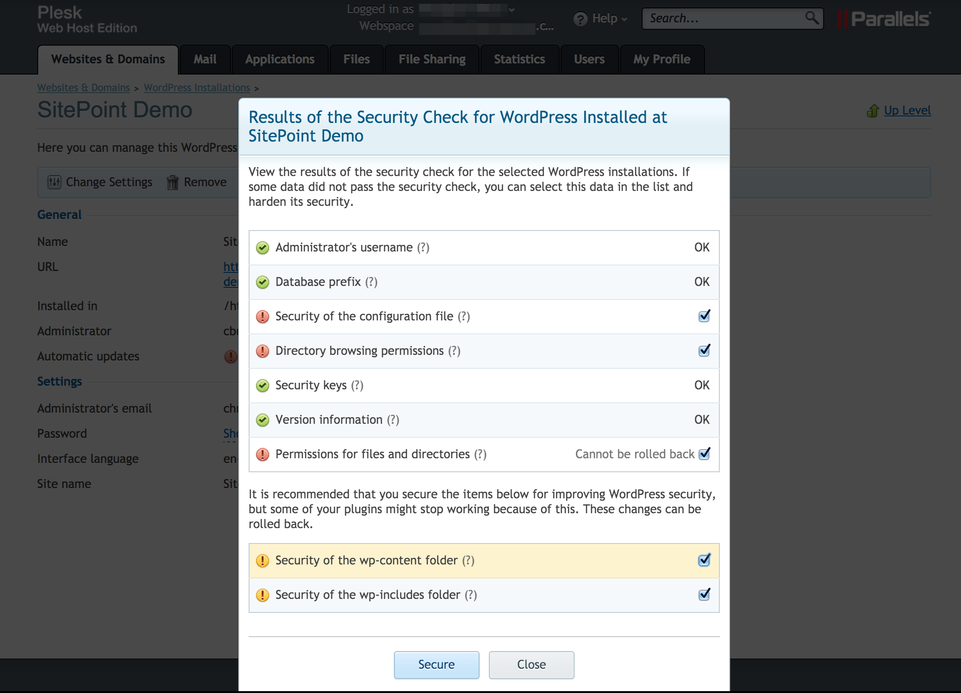Click the green OK status icon for Administrator's username

(x=263, y=248)
